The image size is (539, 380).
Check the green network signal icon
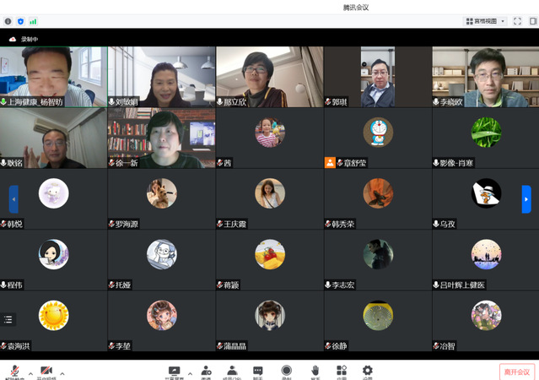pyautogui.click(x=33, y=20)
